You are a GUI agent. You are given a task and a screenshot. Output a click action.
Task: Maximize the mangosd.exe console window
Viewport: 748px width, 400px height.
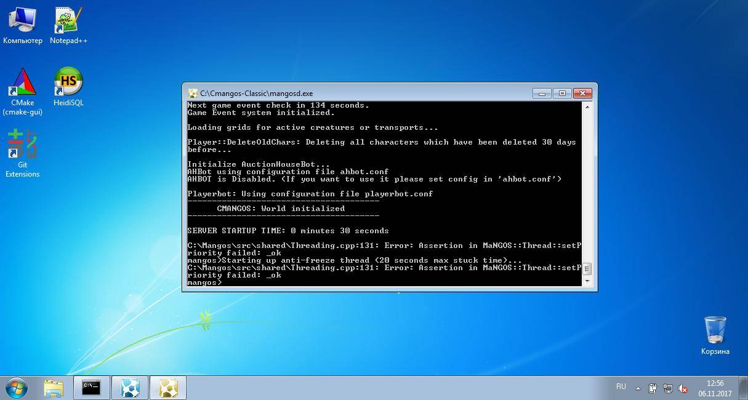pyautogui.click(x=561, y=93)
